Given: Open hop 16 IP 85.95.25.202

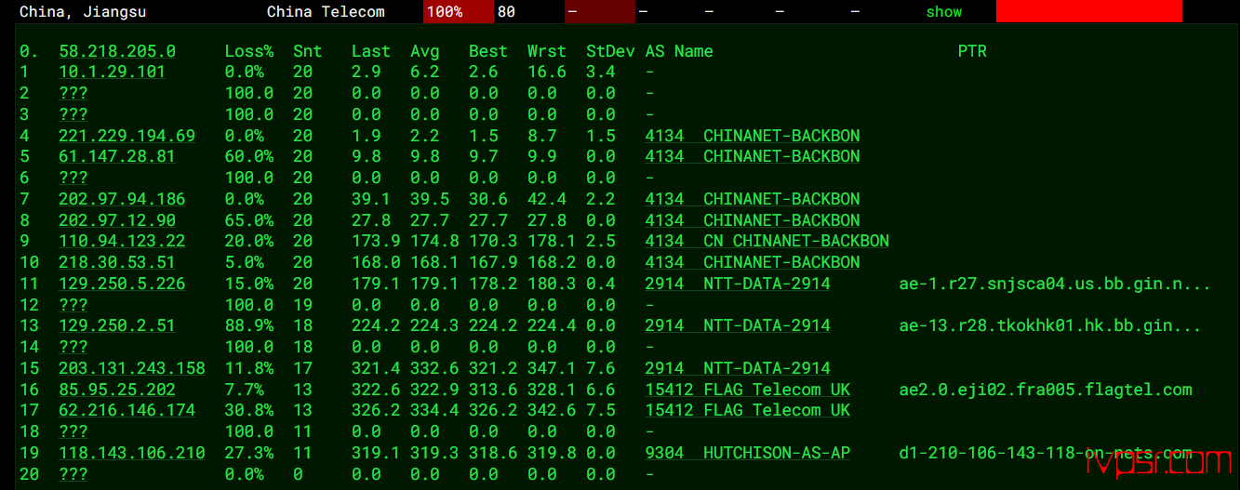Looking at the screenshot, I should (116, 390).
